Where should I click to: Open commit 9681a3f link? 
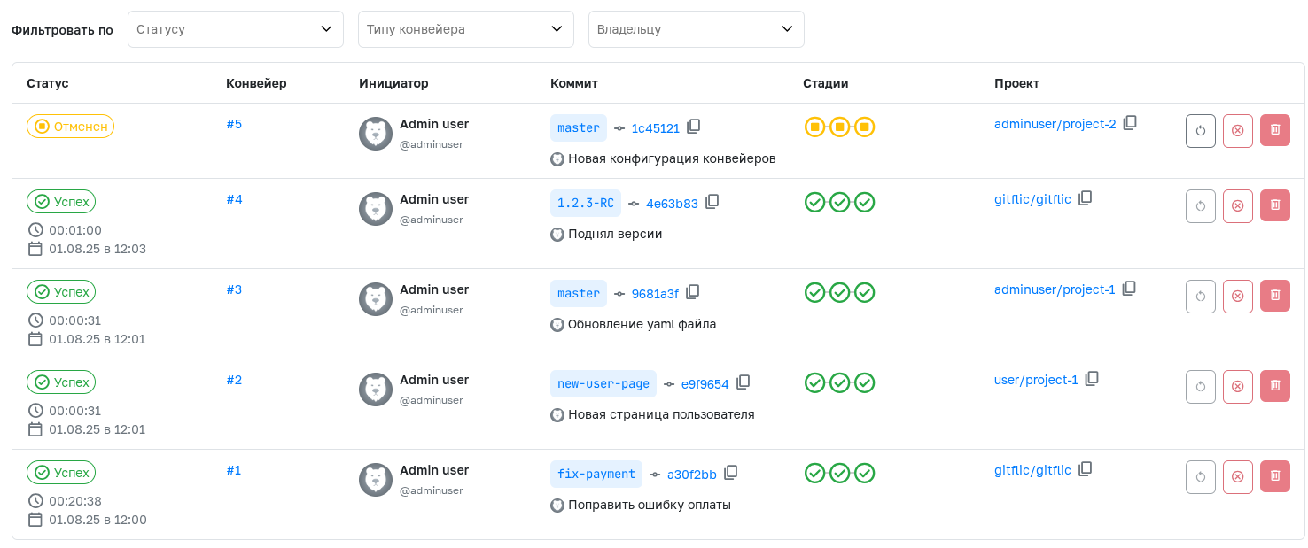click(x=655, y=294)
